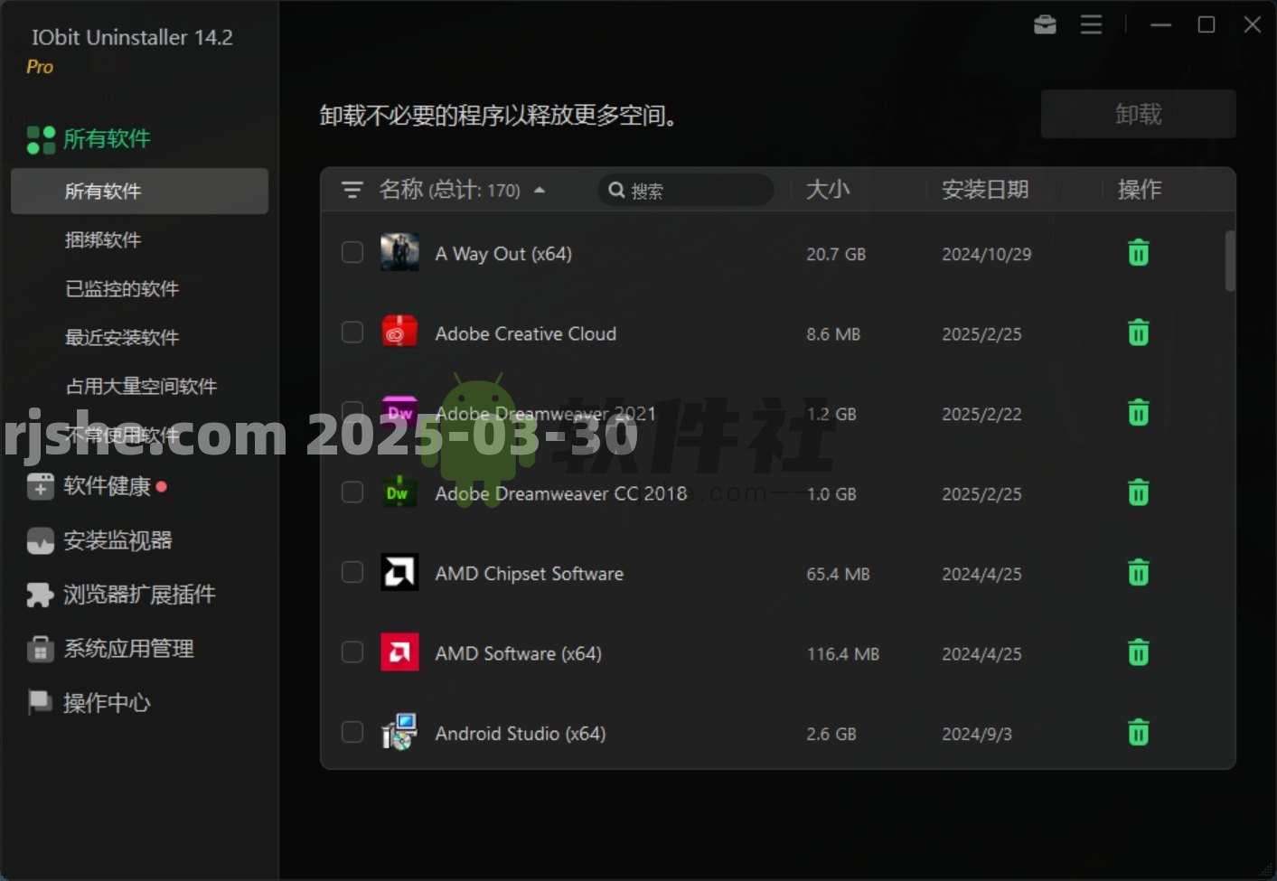Tick the AMD Software (x64) checkbox
This screenshot has height=881, width=1277.
tap(352, 652)
